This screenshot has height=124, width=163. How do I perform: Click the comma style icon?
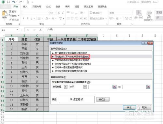coord(121,18)
